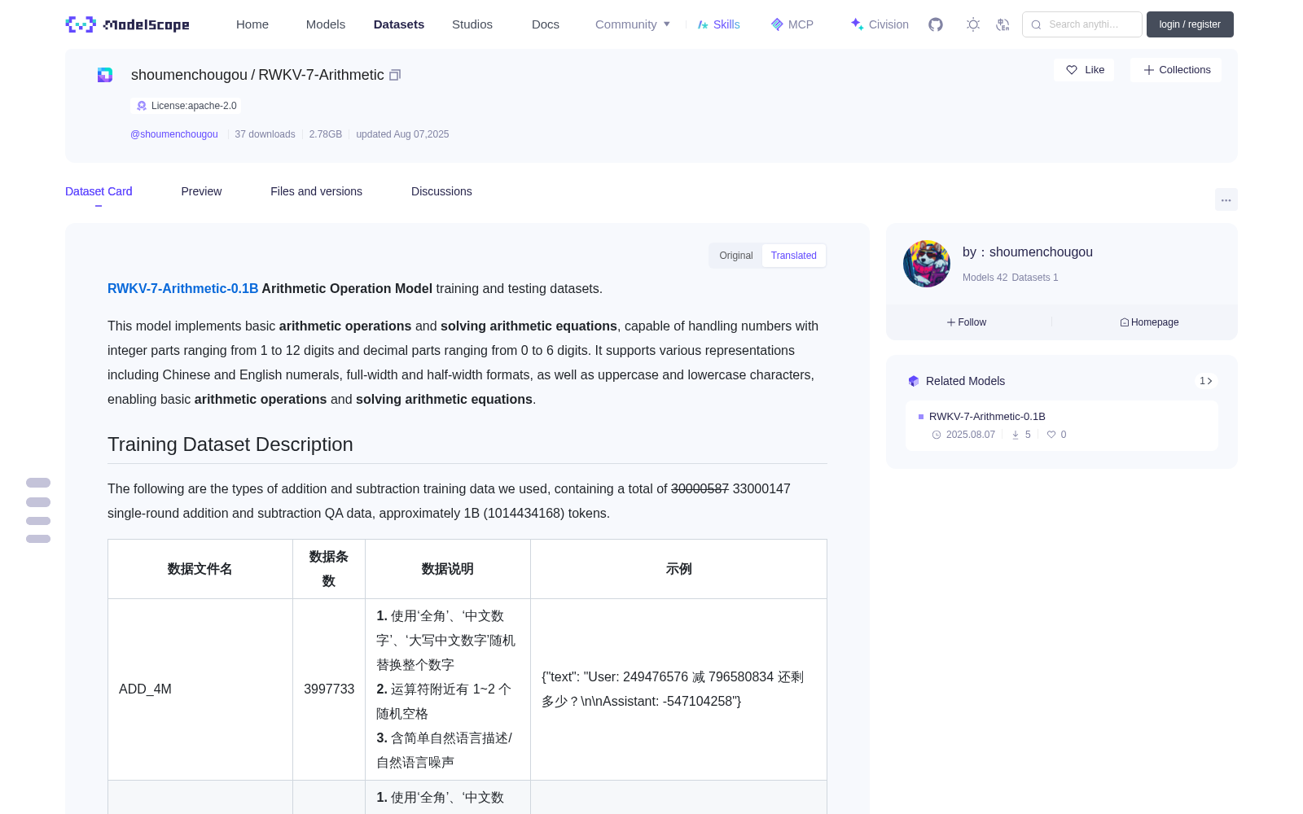Open the Civision navigation item
The width and height of the screenshot is (1303, 814).
[880, 24]
